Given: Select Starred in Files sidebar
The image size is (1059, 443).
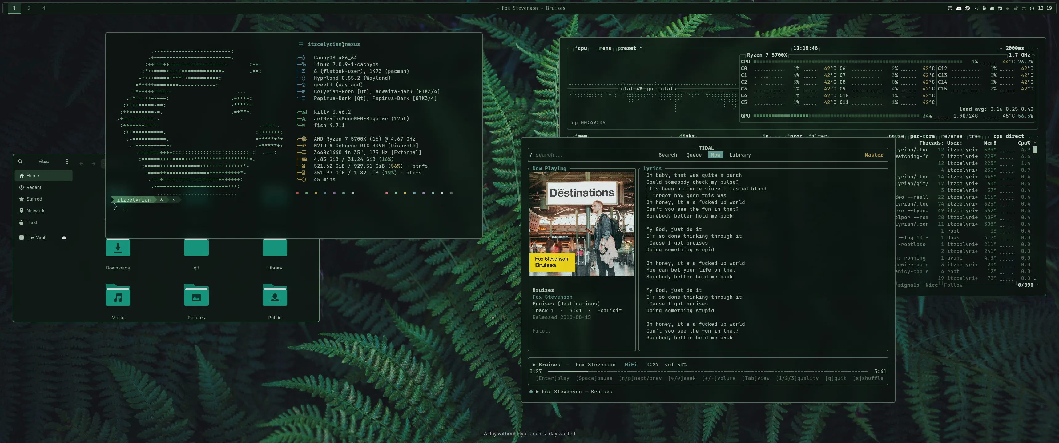Looking at the screenshot, I should pyautogui.click(x=44, y=199).
